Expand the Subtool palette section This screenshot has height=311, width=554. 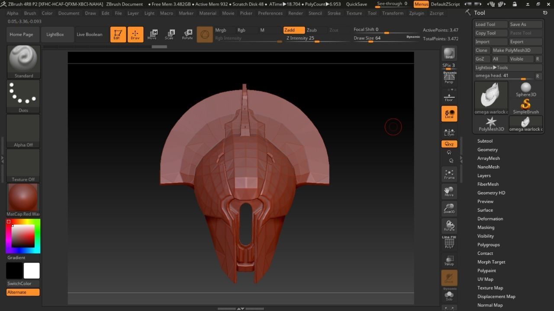click(x=485, y=141)
